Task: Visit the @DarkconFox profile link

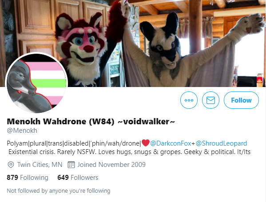Action: (171, 143)
